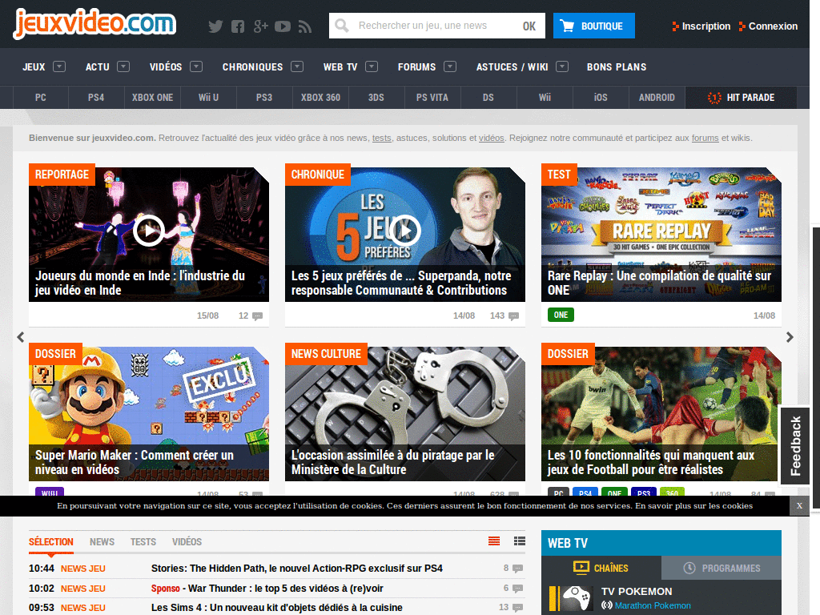The height and width of the screenshot is (615, 820).
Task: Open 'En savoir plus sur les cookies'
Action: point(694,506)
